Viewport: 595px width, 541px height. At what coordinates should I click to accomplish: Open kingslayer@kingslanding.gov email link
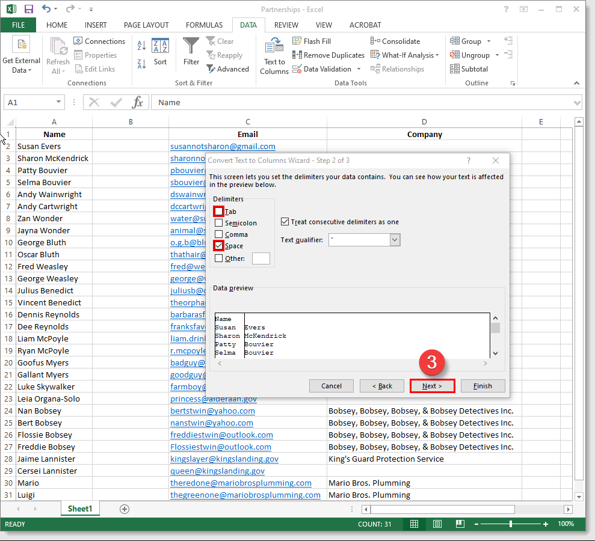(x=224, y=459)
